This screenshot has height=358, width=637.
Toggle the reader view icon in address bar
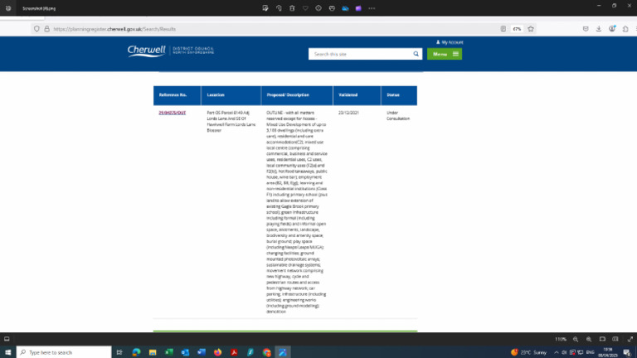(x=503, y=29)
